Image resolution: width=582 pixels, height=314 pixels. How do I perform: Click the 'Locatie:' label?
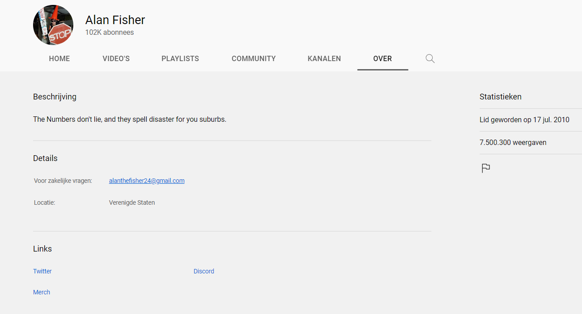click(44, 202)
